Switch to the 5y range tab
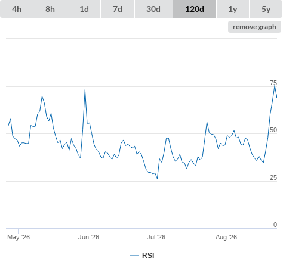The image size is (283, 271). click(x=266, y=9)
